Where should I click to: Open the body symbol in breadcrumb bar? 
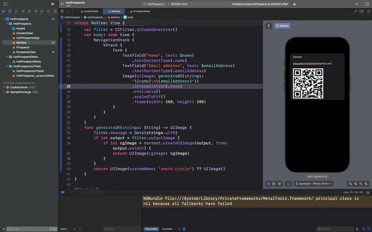point(129,17)
